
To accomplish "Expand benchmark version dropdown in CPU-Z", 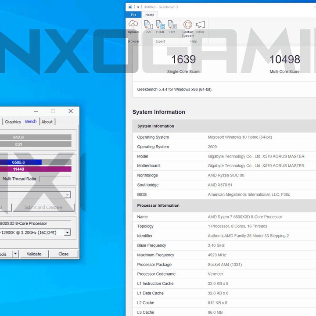I will pyautogui.click(x=67, y=195).
